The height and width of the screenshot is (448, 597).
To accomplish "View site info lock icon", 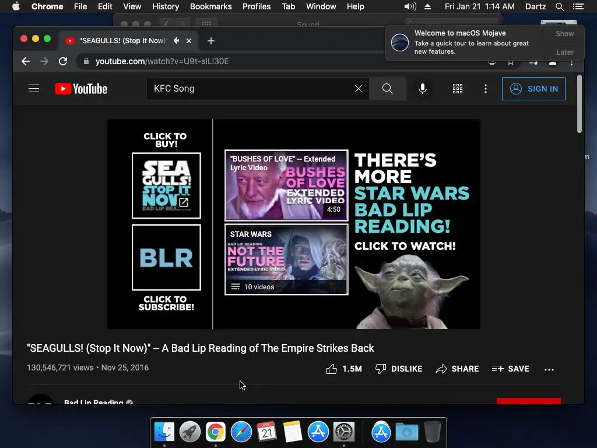I will tap(86, 61).
